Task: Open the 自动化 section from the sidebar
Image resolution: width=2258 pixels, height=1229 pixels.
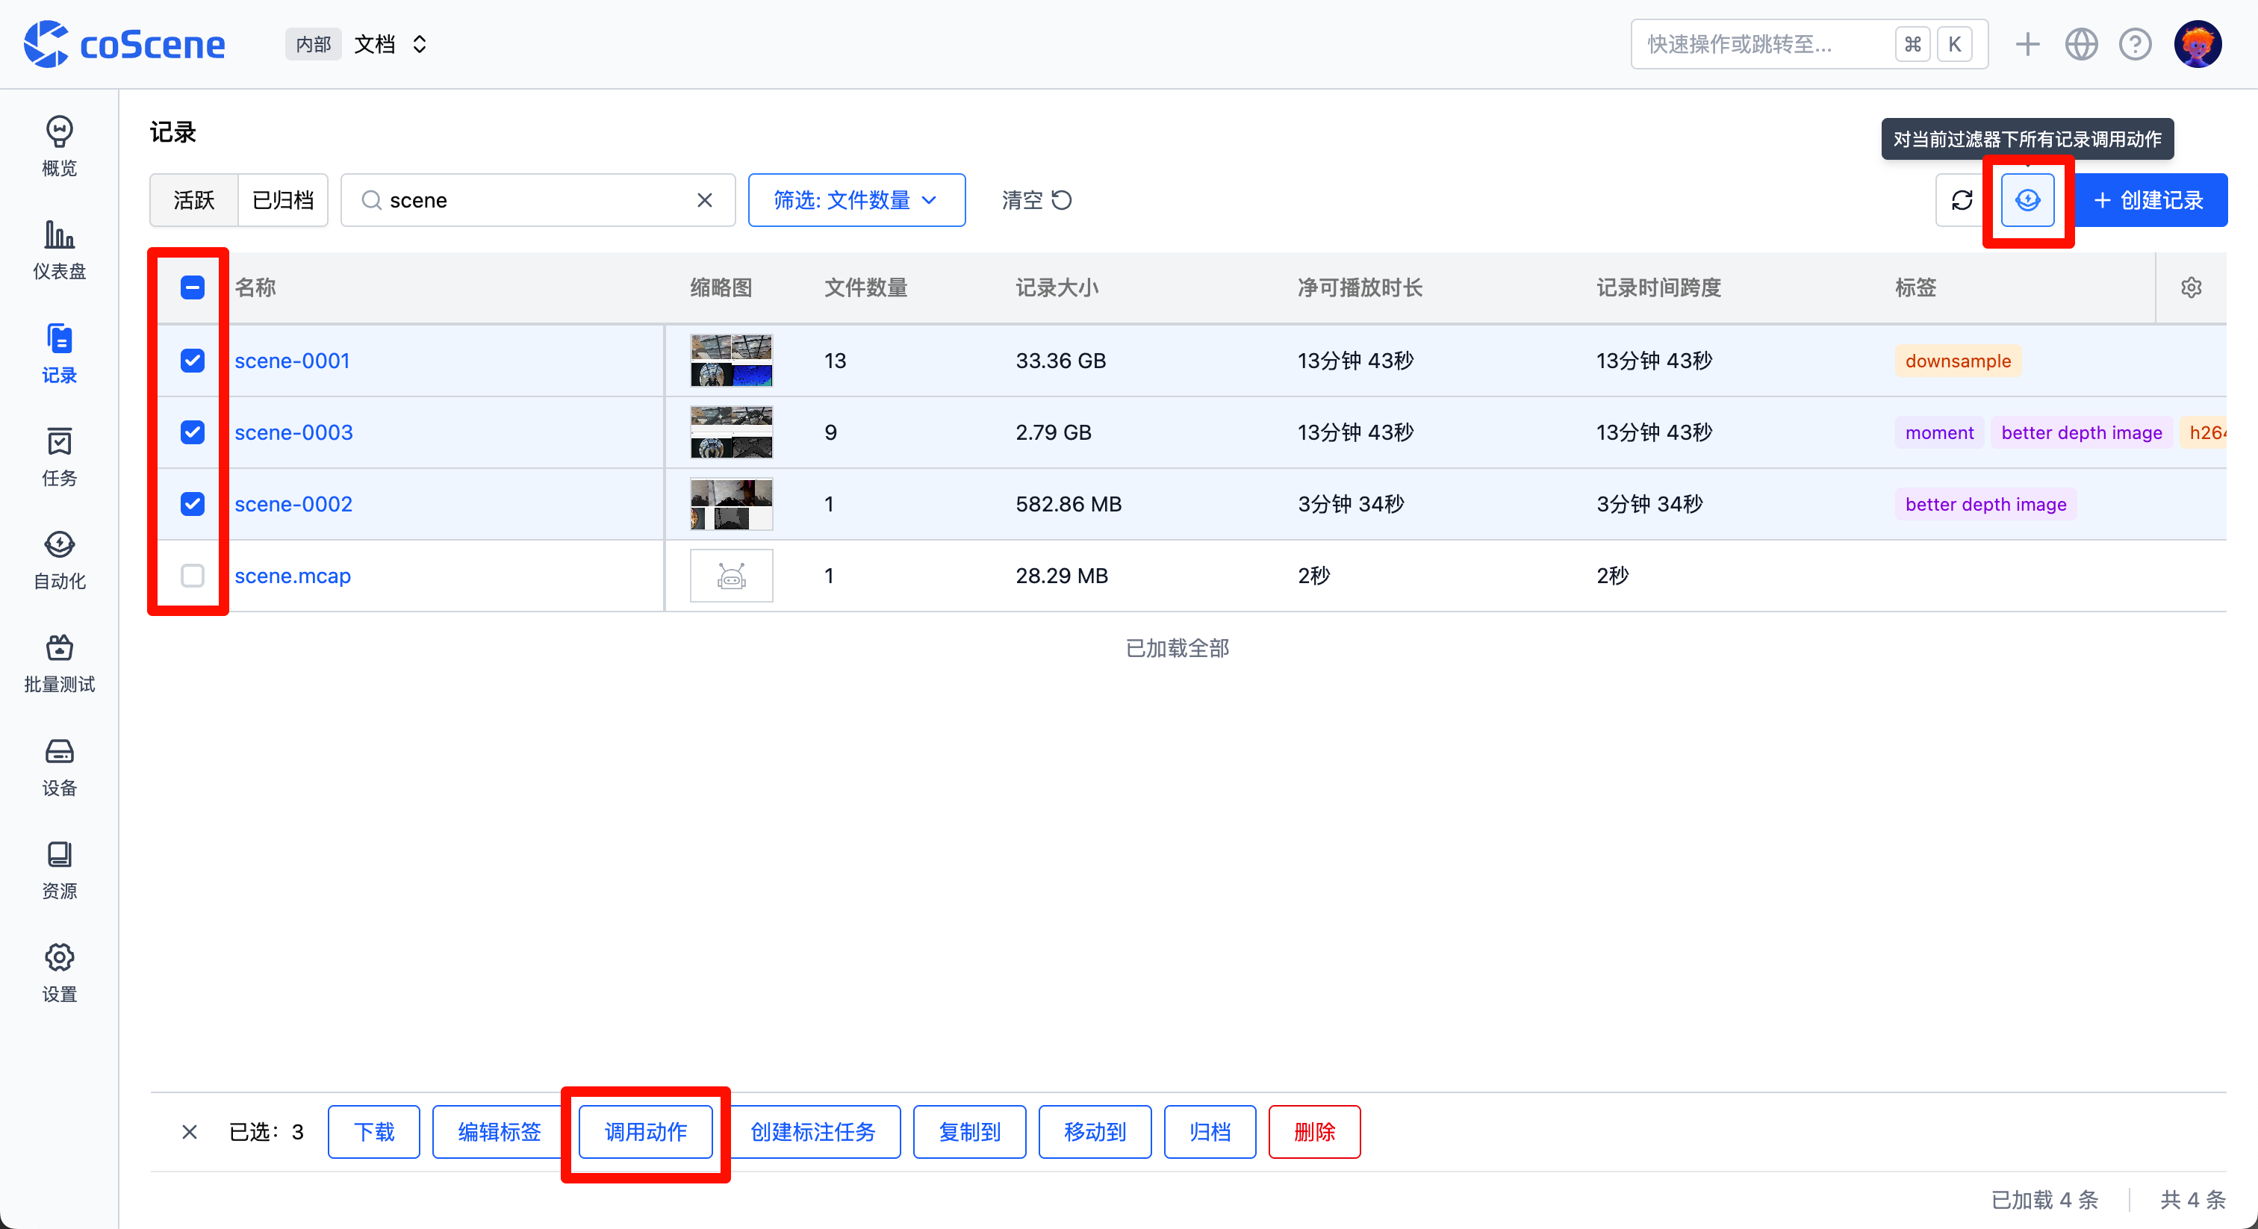Action: point(57,560)
